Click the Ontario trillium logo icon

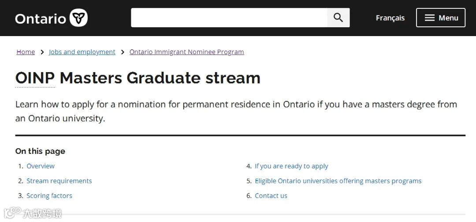[78, 18]
